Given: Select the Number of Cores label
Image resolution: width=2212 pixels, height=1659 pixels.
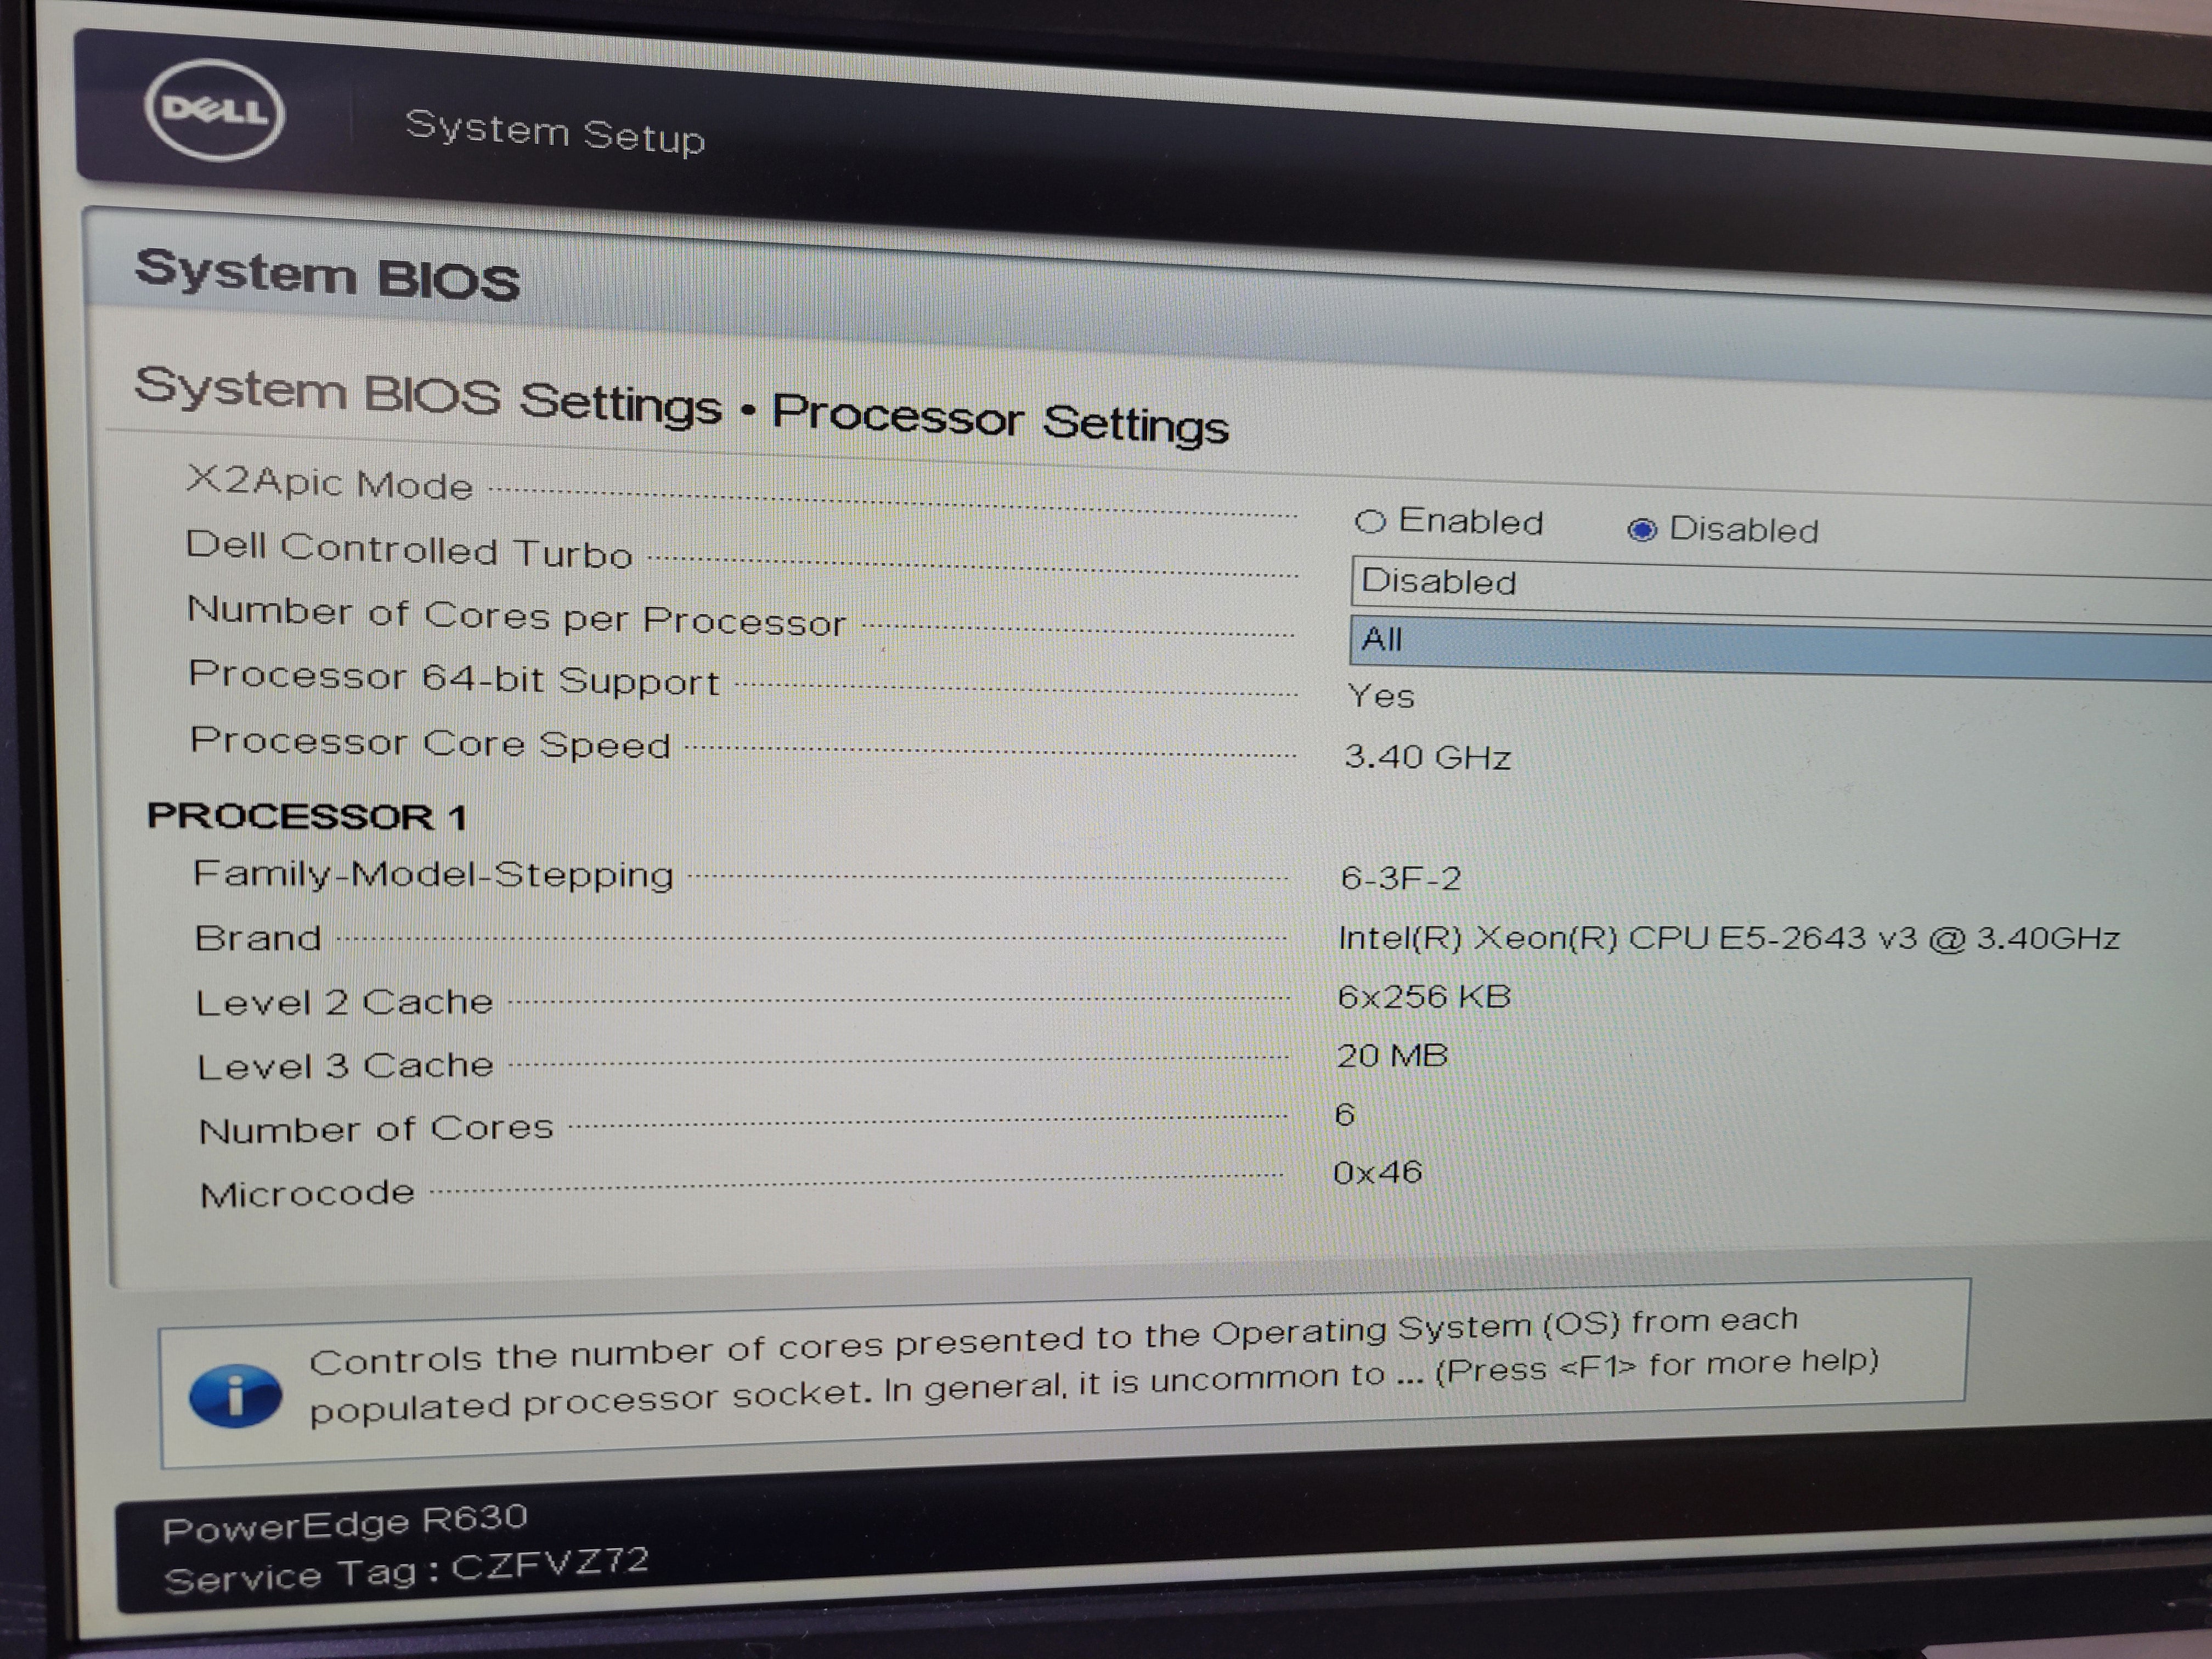Looking at the screenshot, I should (376, 1129).
